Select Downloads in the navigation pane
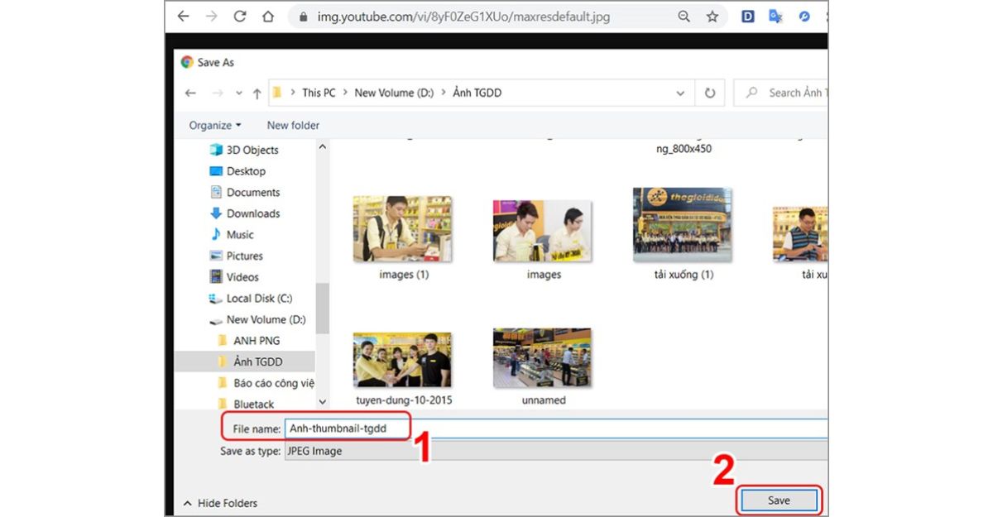Image resolution: width=993 pixels, height=517 pixels. tap(253, 213)
